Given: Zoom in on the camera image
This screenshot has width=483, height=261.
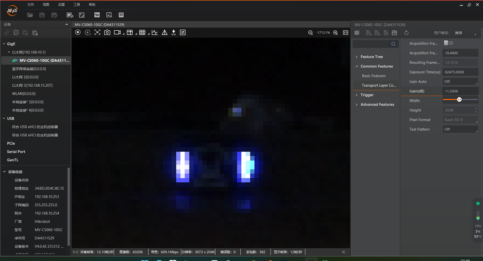Looking at the screenshot, I should (x=336, y=33).
